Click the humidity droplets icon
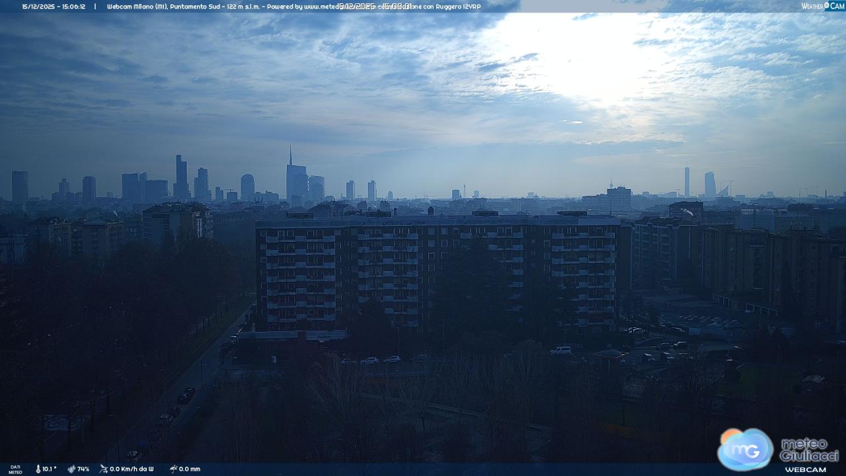 71,469
